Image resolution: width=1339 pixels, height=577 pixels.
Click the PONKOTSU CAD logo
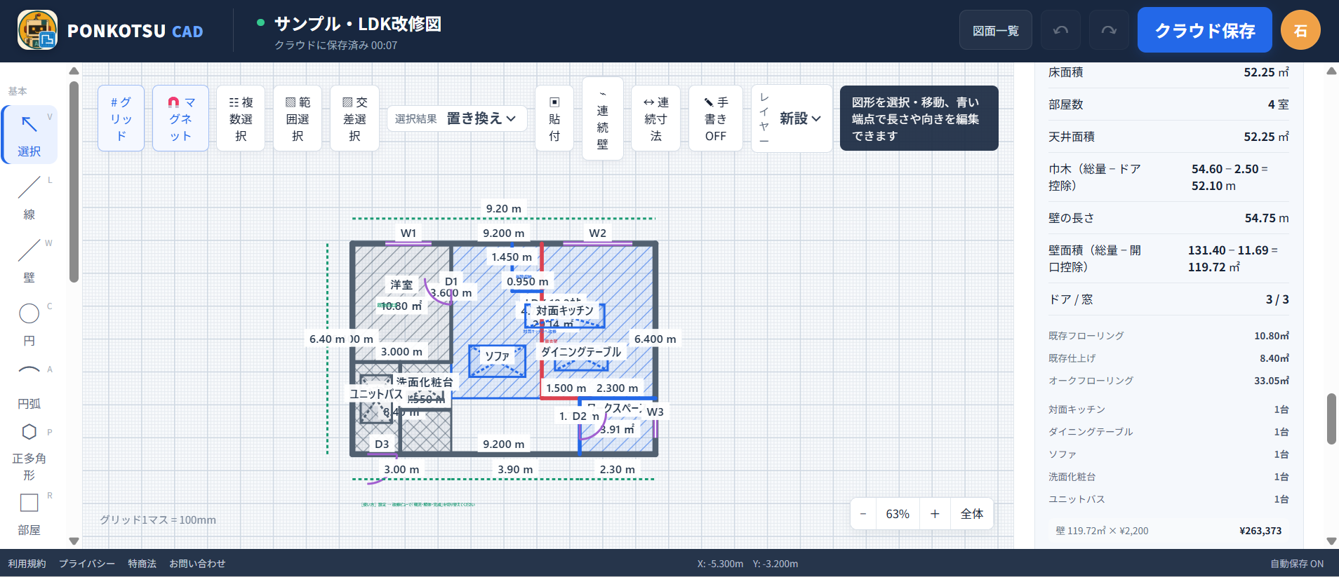pyautogui.click(x=110, y=31)
